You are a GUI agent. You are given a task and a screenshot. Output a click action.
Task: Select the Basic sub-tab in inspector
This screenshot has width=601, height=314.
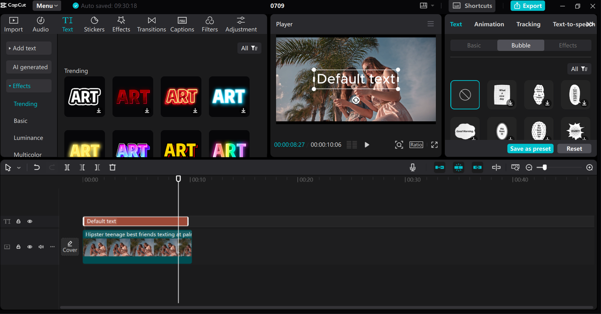click(x=474, y=45)
